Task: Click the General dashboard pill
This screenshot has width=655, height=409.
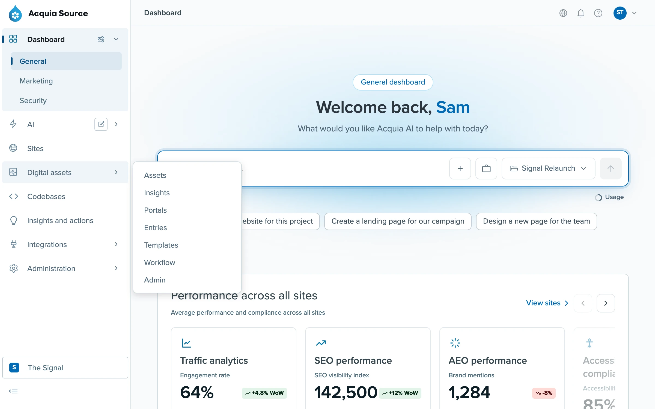Action: click(x=393, y=82)
